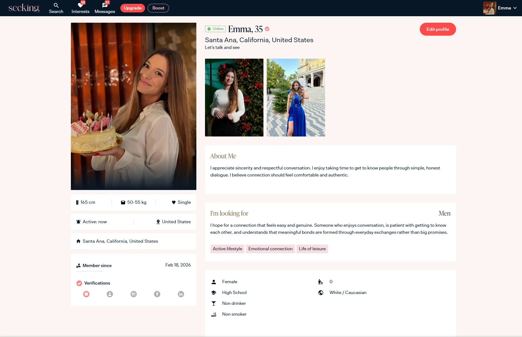Open the Christmas tree photo thumbnail
This screenshot has width=522, height=337.
(234, 98)
